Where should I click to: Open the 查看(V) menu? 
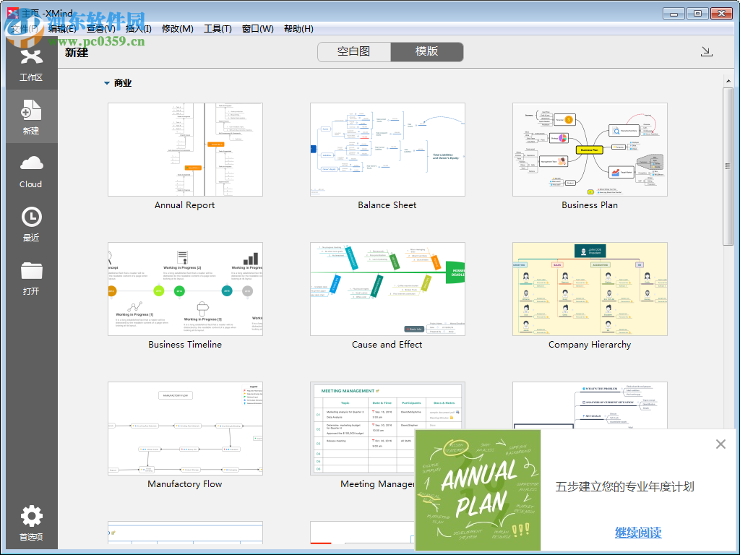pyautogui.click(x=100, y=29)
